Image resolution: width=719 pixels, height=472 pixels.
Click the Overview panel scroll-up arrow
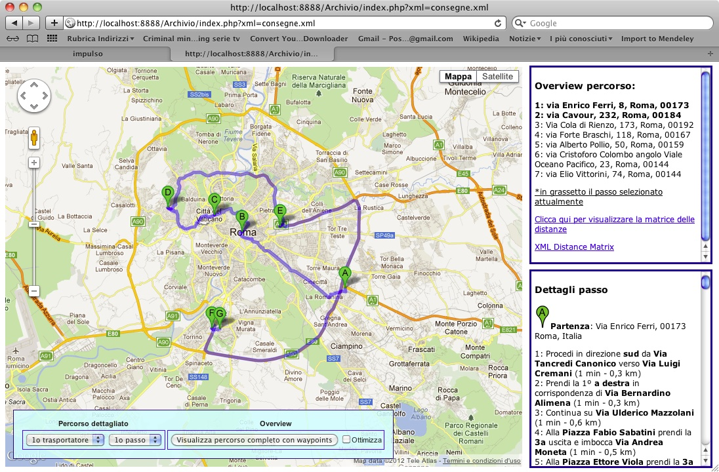[706, 246]
